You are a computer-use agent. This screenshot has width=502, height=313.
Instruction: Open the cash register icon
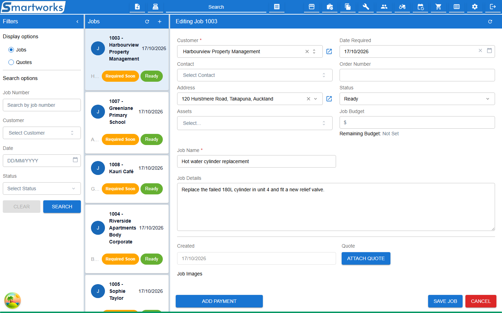point(155,7)
